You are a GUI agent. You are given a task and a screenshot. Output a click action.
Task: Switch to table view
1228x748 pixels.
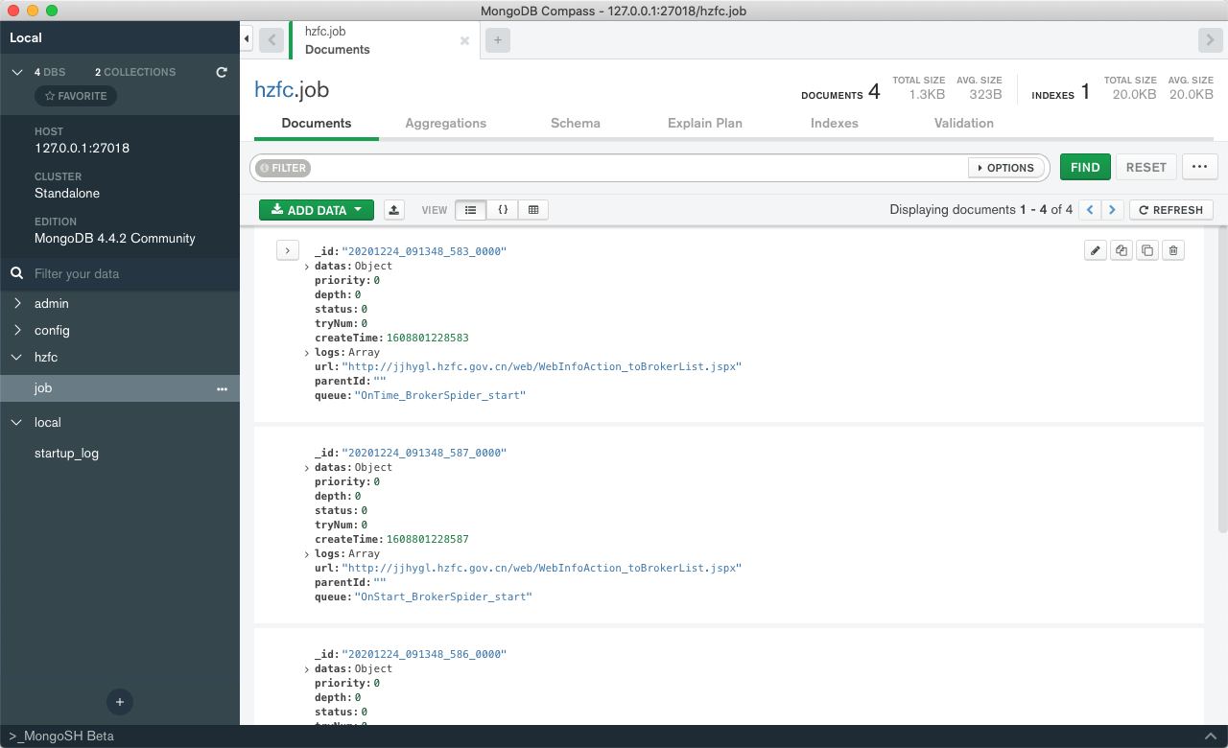coord(533,210)
